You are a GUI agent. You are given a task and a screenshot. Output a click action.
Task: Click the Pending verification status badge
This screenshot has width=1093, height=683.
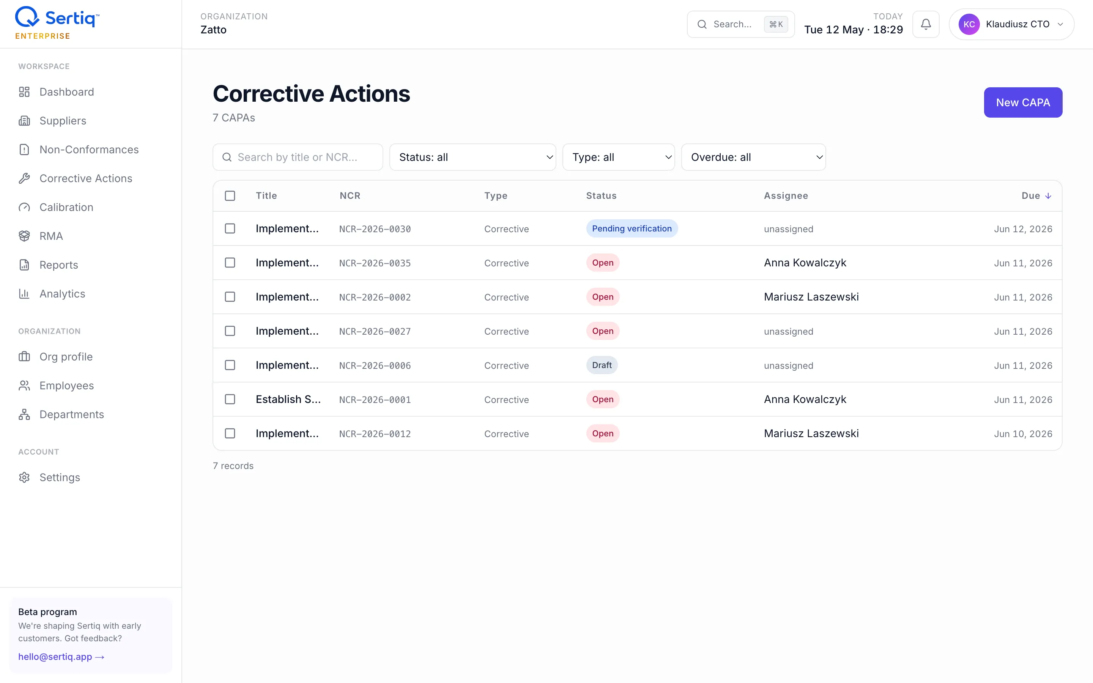632,228
